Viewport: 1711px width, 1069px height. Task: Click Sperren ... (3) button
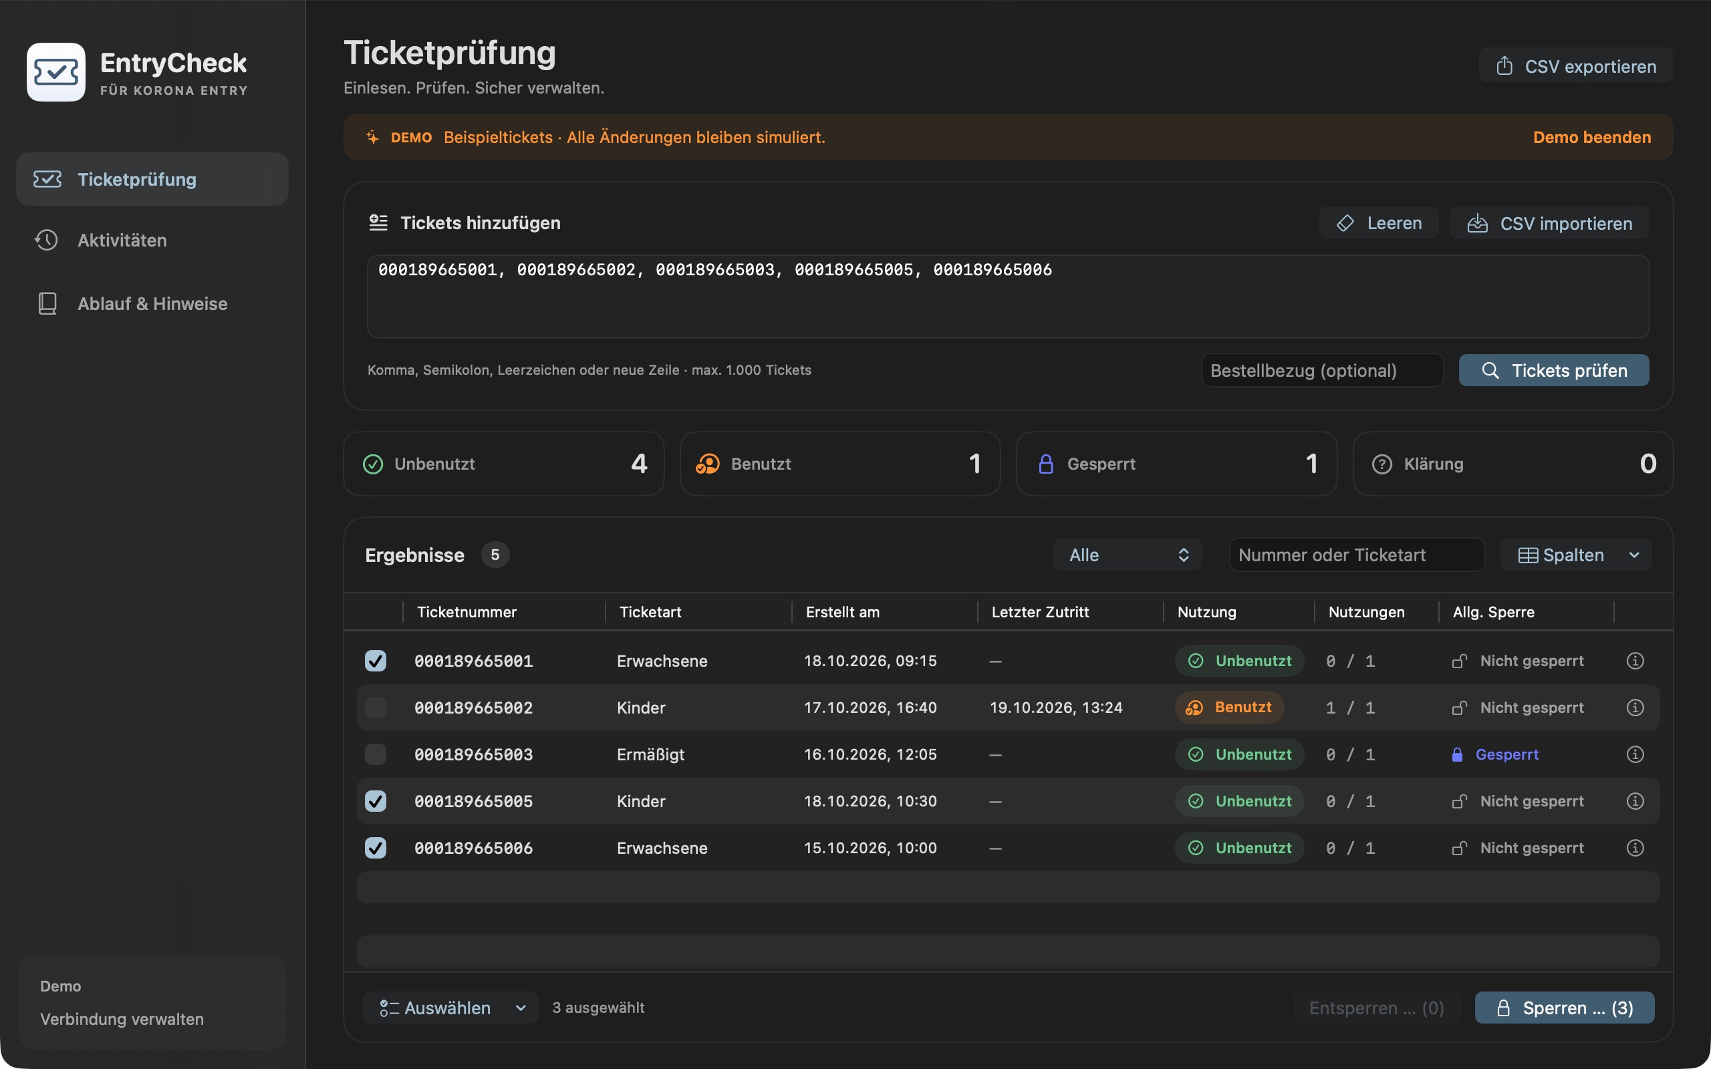click(x=1564, y=1008)
